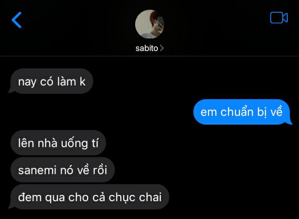The image size is (299, 219).
Task: Select the message 'nay có làm k'
Action: [52, 81]
